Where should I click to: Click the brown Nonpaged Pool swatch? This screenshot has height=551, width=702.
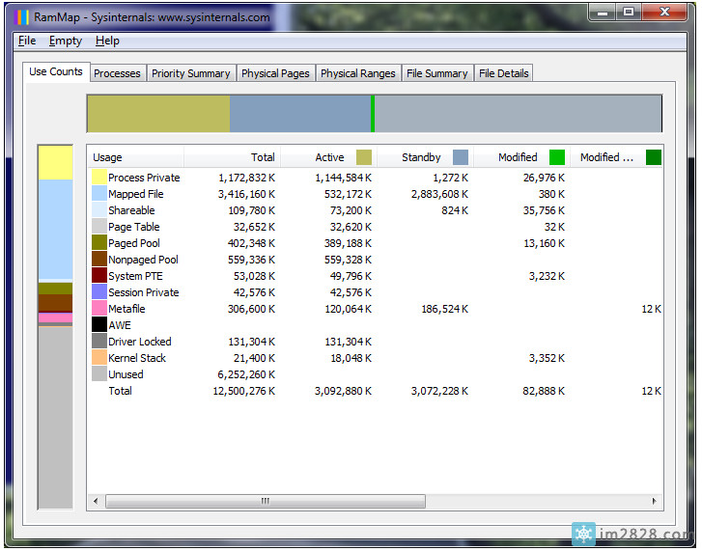coord(99,260)
